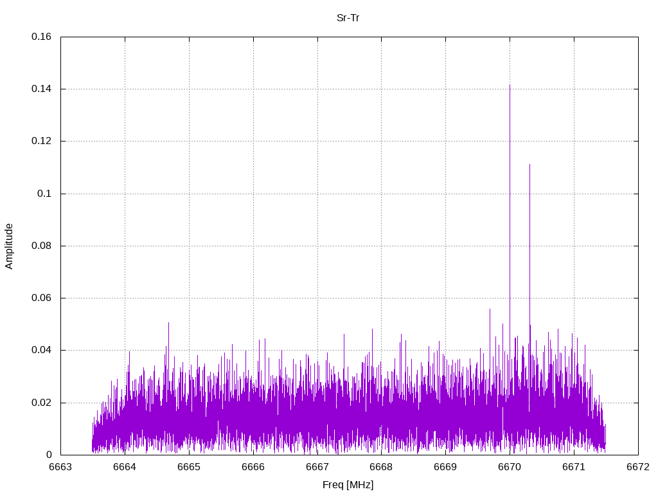
Task: Click the x-axis tick label 6667
Action: click(x=317, y=467)
